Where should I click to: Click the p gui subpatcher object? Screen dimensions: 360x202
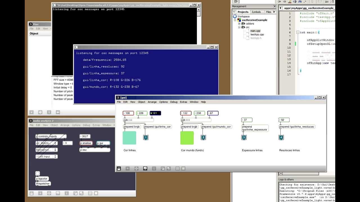click(x=103, y=143)
